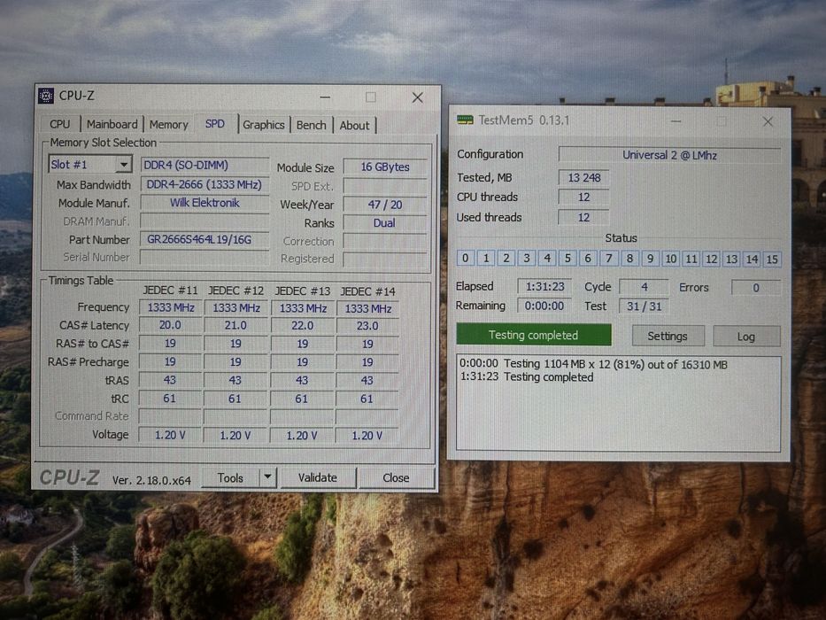Open the Tools dropdown arrow in CPU-Z
This screenshot has height=620, width=826.
[267, 477]
